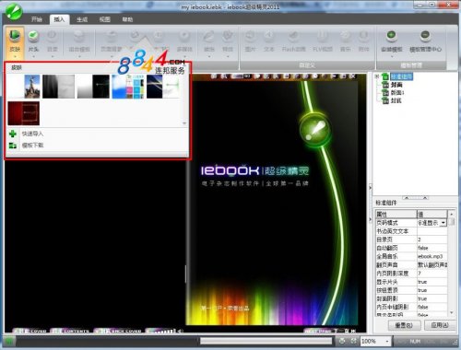The width and height of the screenshot is (461, 350).
Task: Choose the dark red skin thumbnail
Action: 24,113
